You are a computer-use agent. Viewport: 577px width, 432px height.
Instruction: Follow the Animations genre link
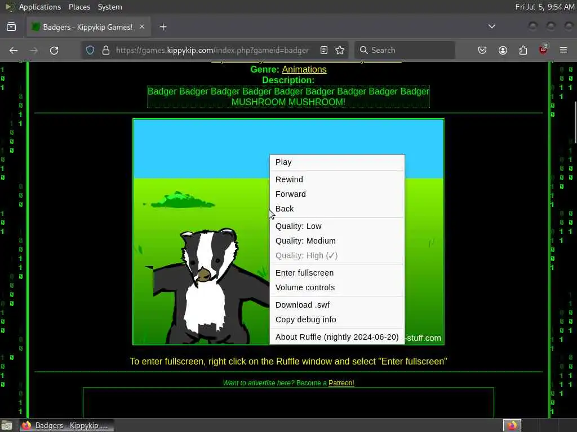[304, 69]
